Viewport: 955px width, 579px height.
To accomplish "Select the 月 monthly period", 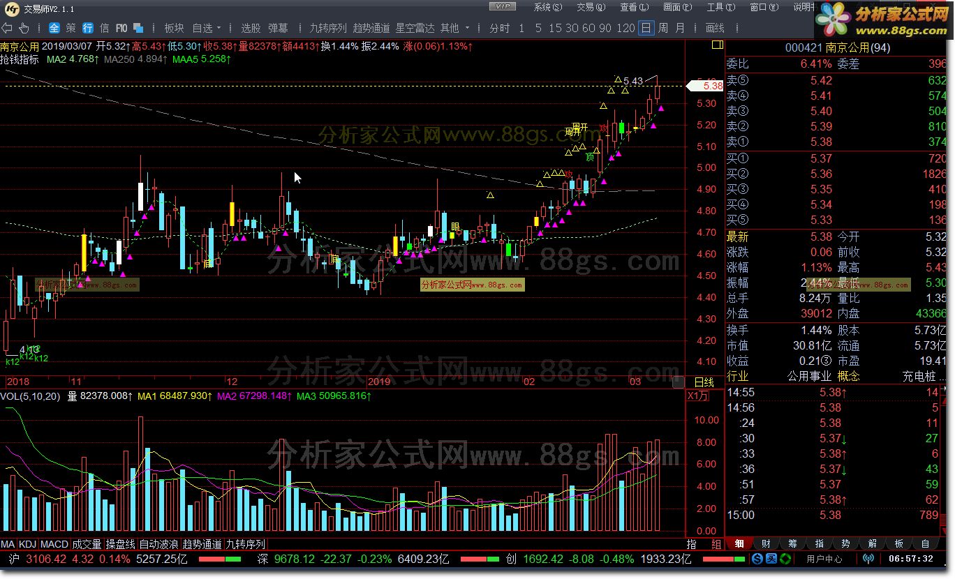I will click(680, 28).
